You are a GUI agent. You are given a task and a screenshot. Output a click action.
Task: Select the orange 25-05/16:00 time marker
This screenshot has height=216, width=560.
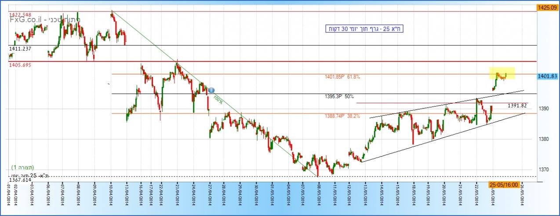(503, 185)
